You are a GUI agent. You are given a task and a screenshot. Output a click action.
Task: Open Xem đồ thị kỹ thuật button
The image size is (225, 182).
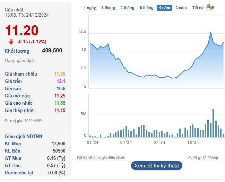pos(156,165)
